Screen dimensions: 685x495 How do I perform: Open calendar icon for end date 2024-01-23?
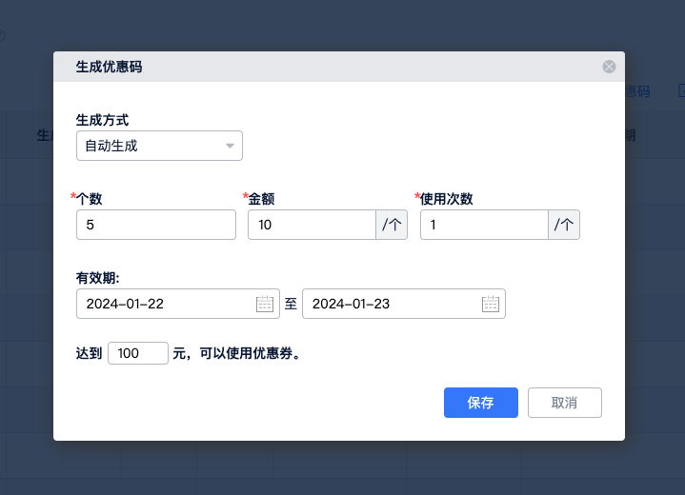click(491, 304)
